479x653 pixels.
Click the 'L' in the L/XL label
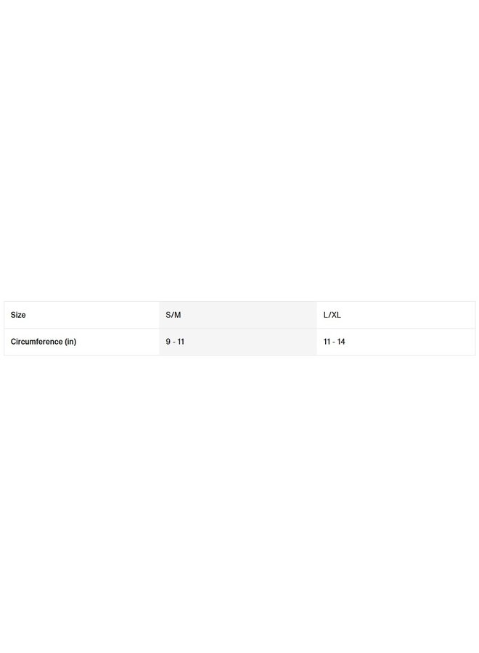326,315
